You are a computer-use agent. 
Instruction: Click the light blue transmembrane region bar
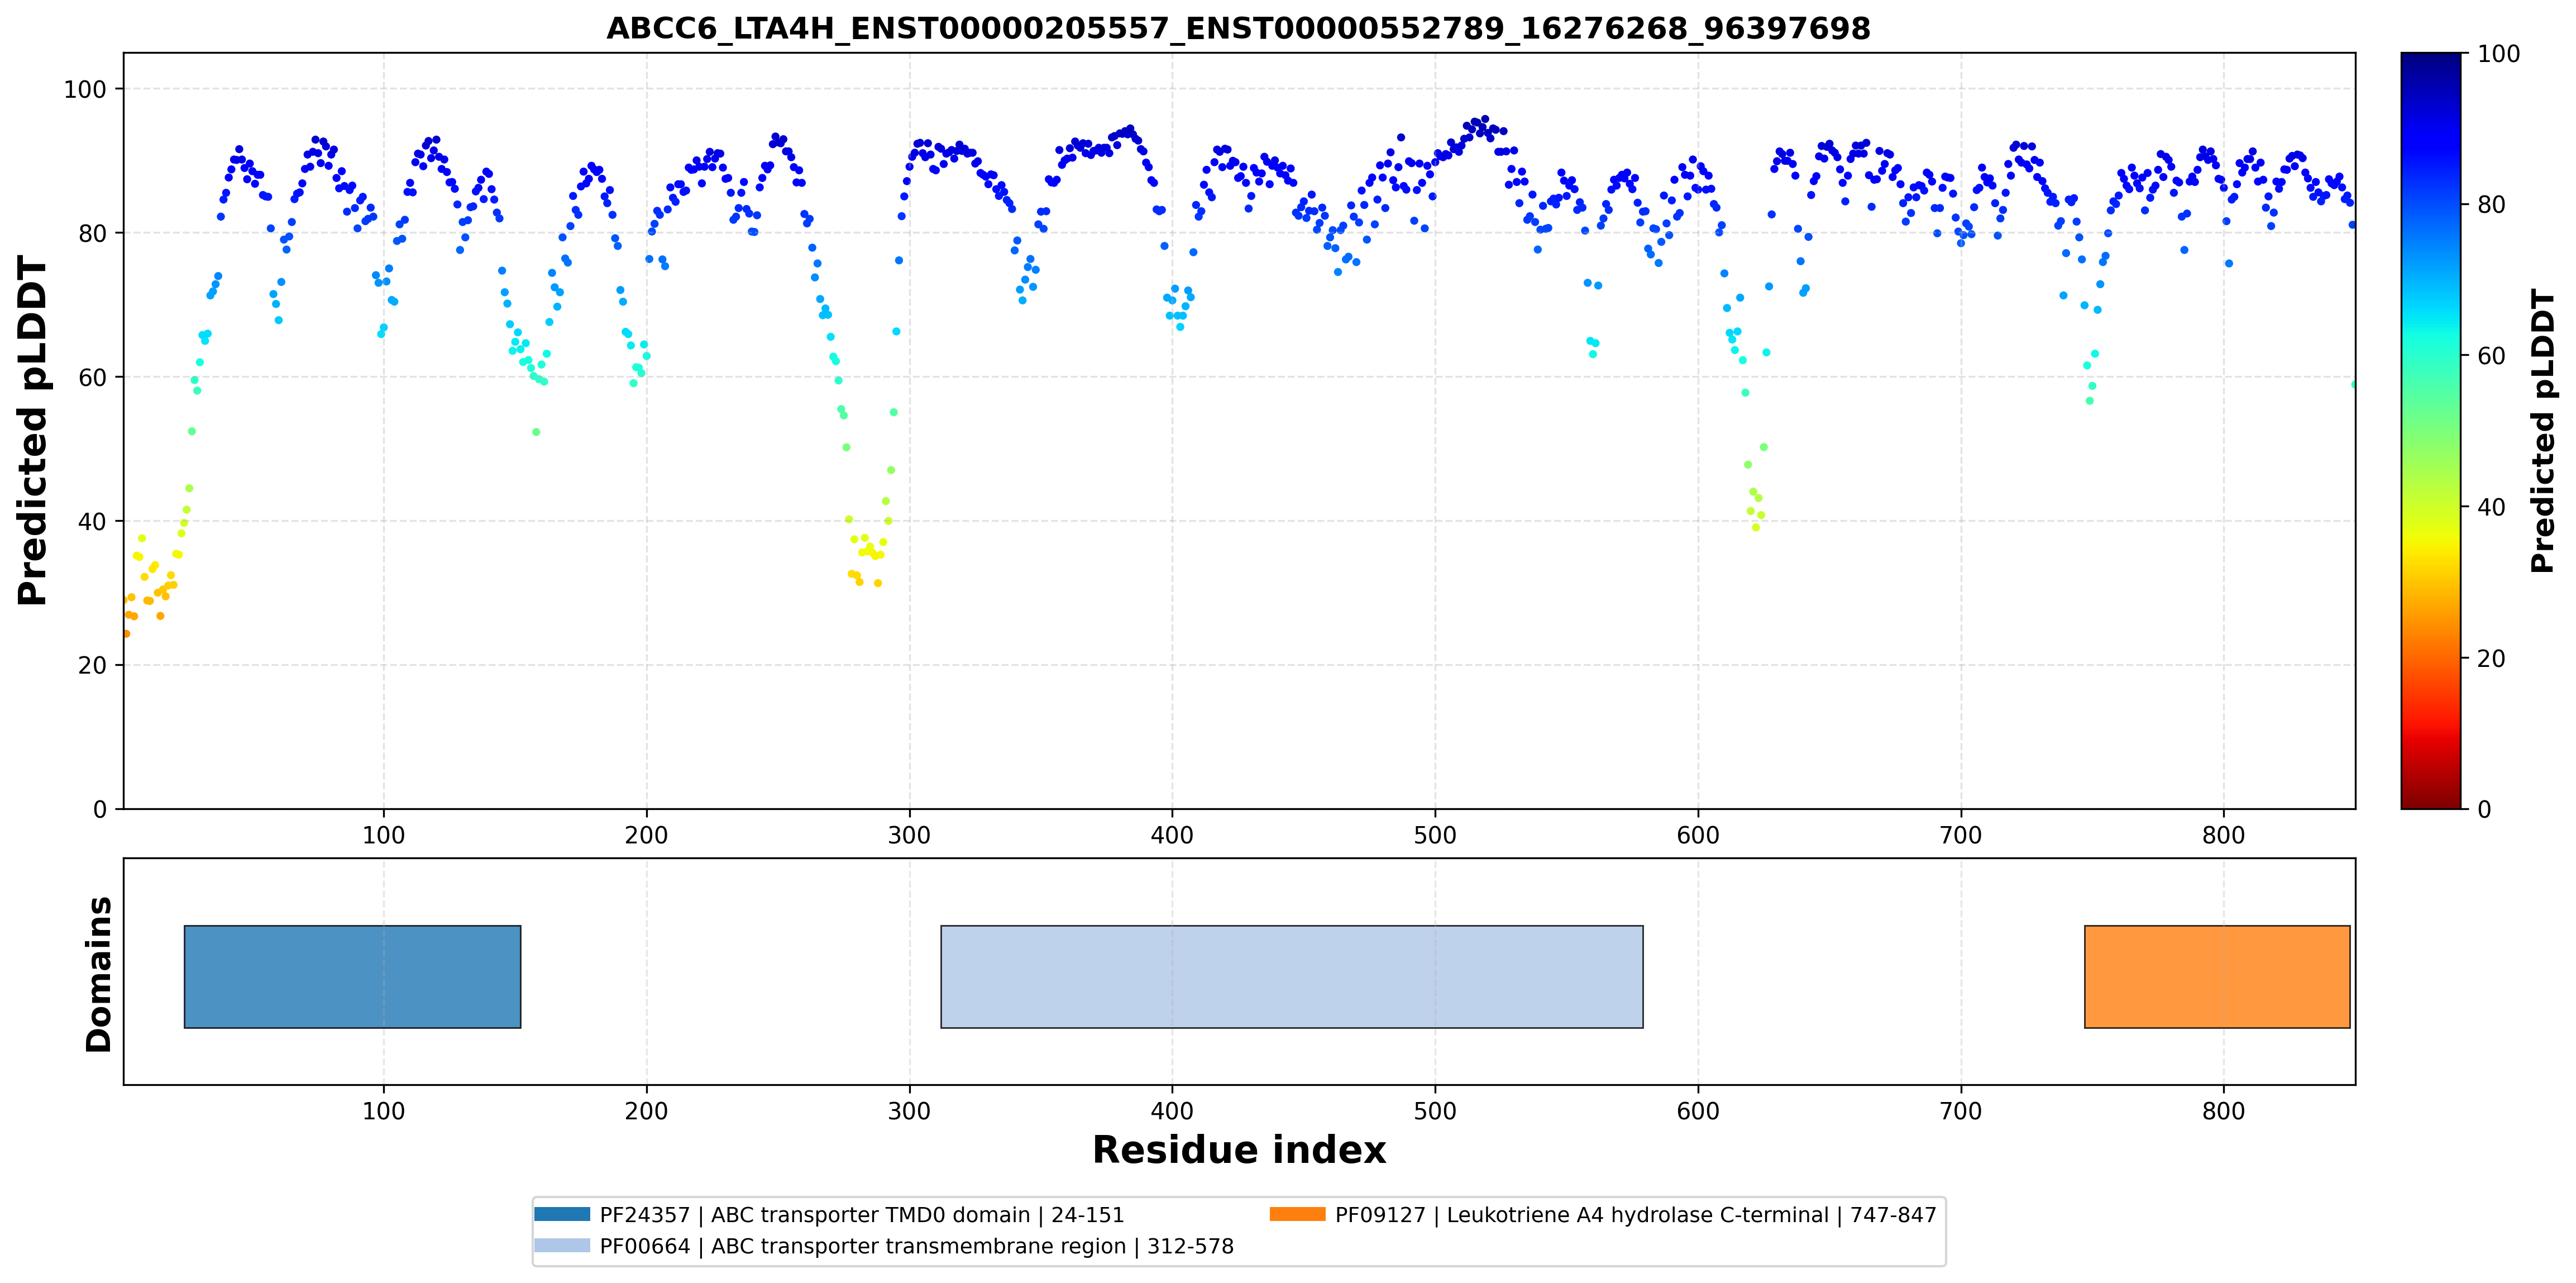(x=1291, y=976)
